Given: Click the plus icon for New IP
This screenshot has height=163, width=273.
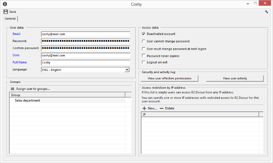Looking at the screenshot, I should 144,108.
